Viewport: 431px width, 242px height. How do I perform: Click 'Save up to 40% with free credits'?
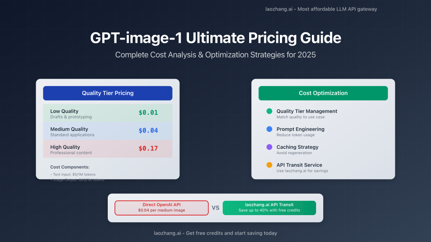(x=269, y=210)
